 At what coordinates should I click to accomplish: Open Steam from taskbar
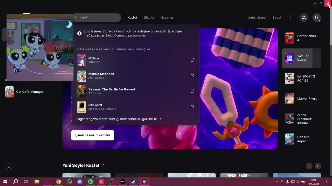pyautogui.click(x=133, y=182)
